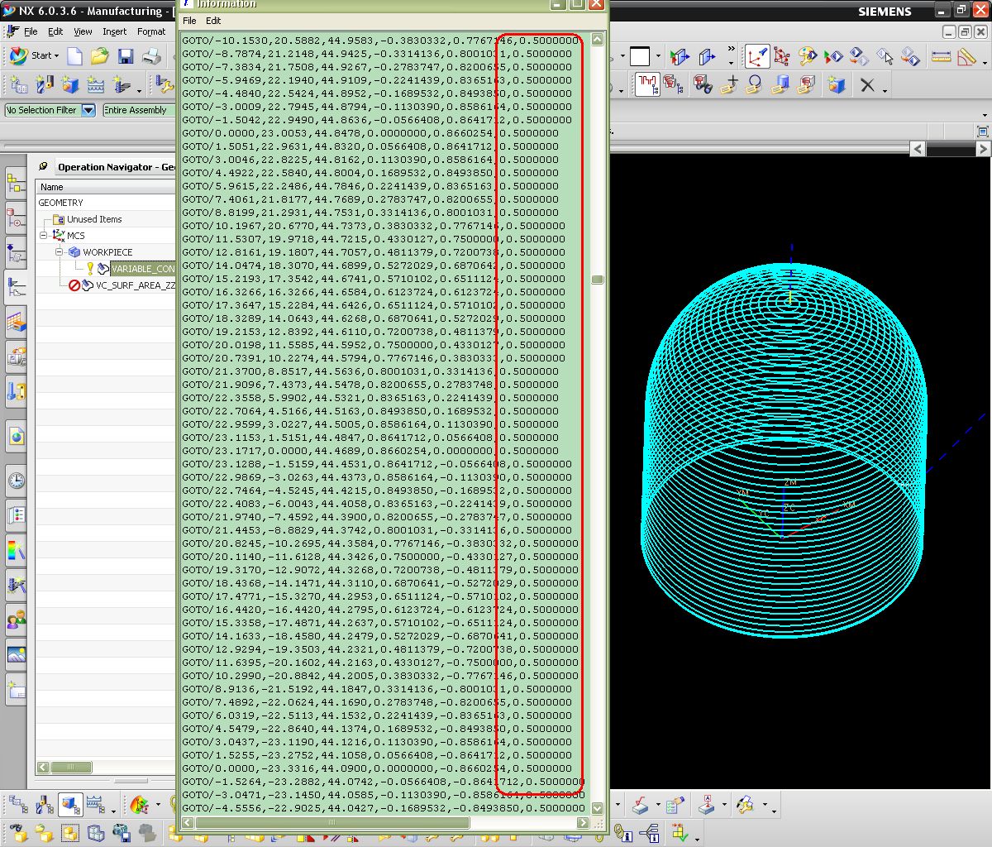Open the Insert menu
The width and height of the screenshot is (992, 847).
click(114, 31)
